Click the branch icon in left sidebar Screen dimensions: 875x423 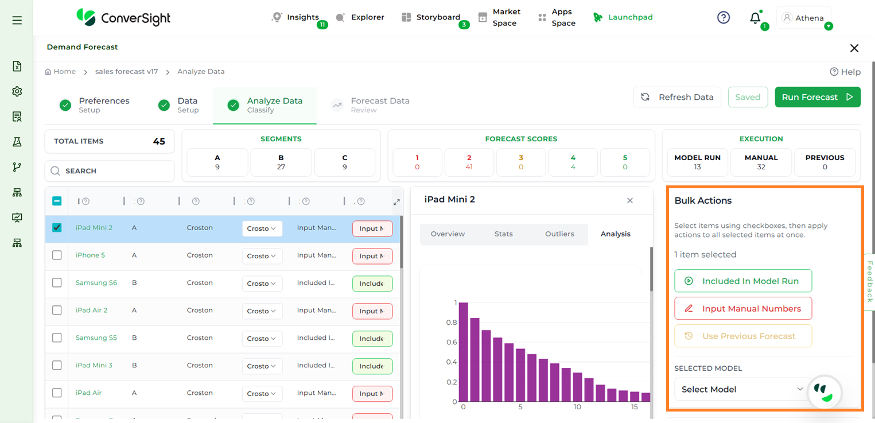(17, 167)
